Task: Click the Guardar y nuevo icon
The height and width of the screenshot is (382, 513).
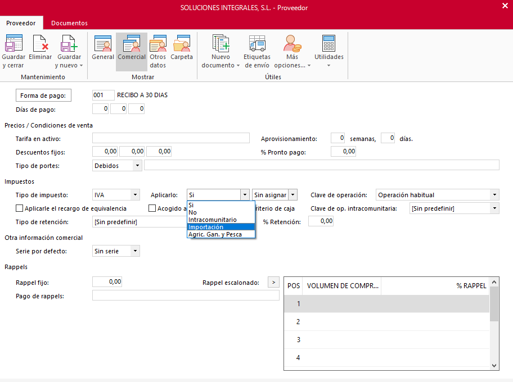Action: click(69, 43)
